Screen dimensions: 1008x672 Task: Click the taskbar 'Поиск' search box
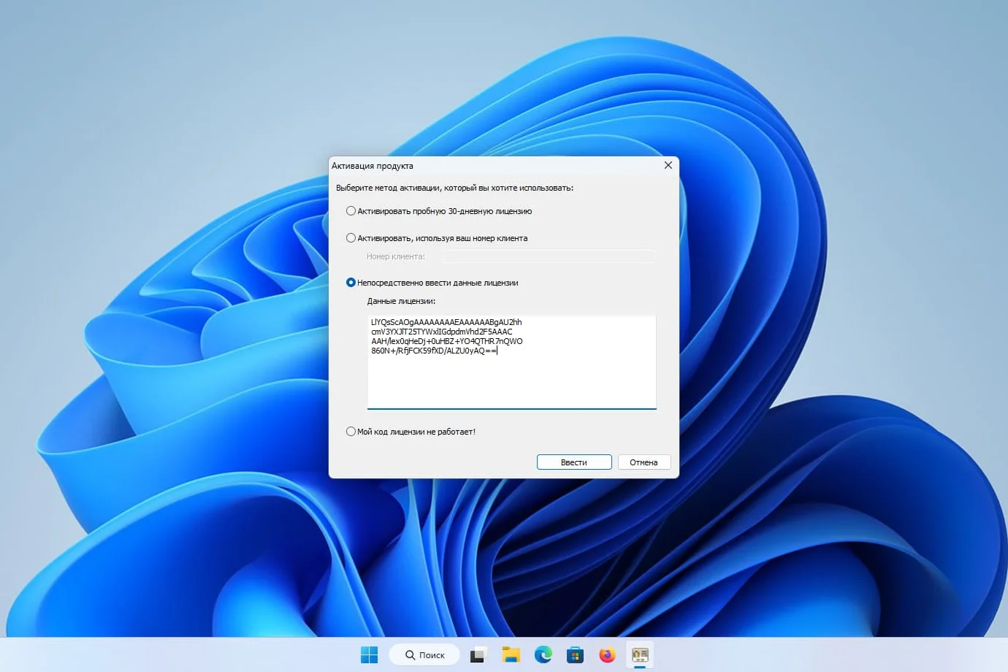click(x=424, y=655)
